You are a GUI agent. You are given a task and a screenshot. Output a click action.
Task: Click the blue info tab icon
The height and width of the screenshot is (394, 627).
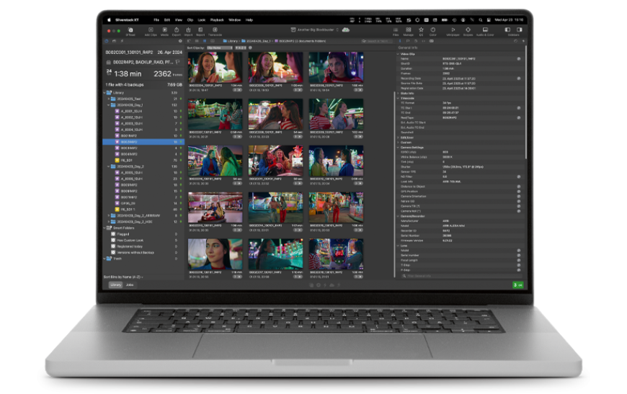[x=400, y=41]
